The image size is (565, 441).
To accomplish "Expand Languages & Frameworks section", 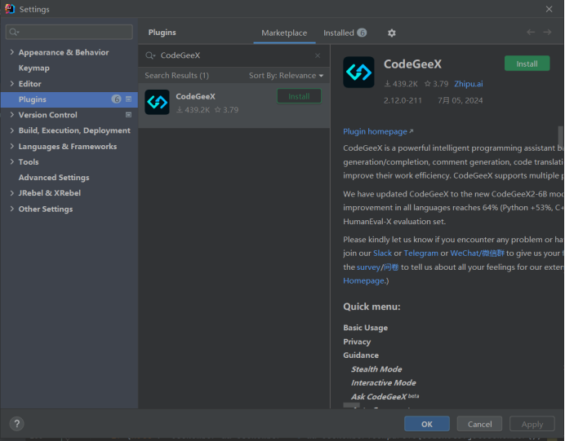I will (12, 146).
